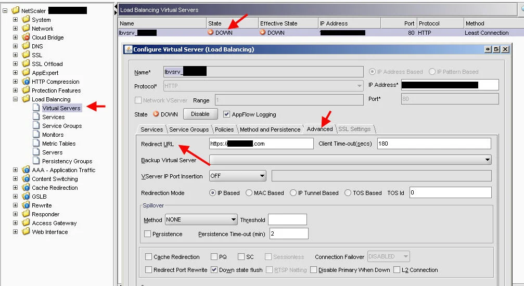Viewport: 524px width, 286px height.
Task: Click the Metric Tables page icon
Action: point(36,143)
